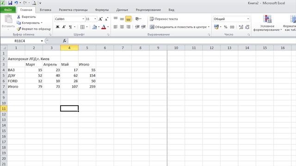Click the Select All corner button
296x166 pixels.
[x=4, y=48]
